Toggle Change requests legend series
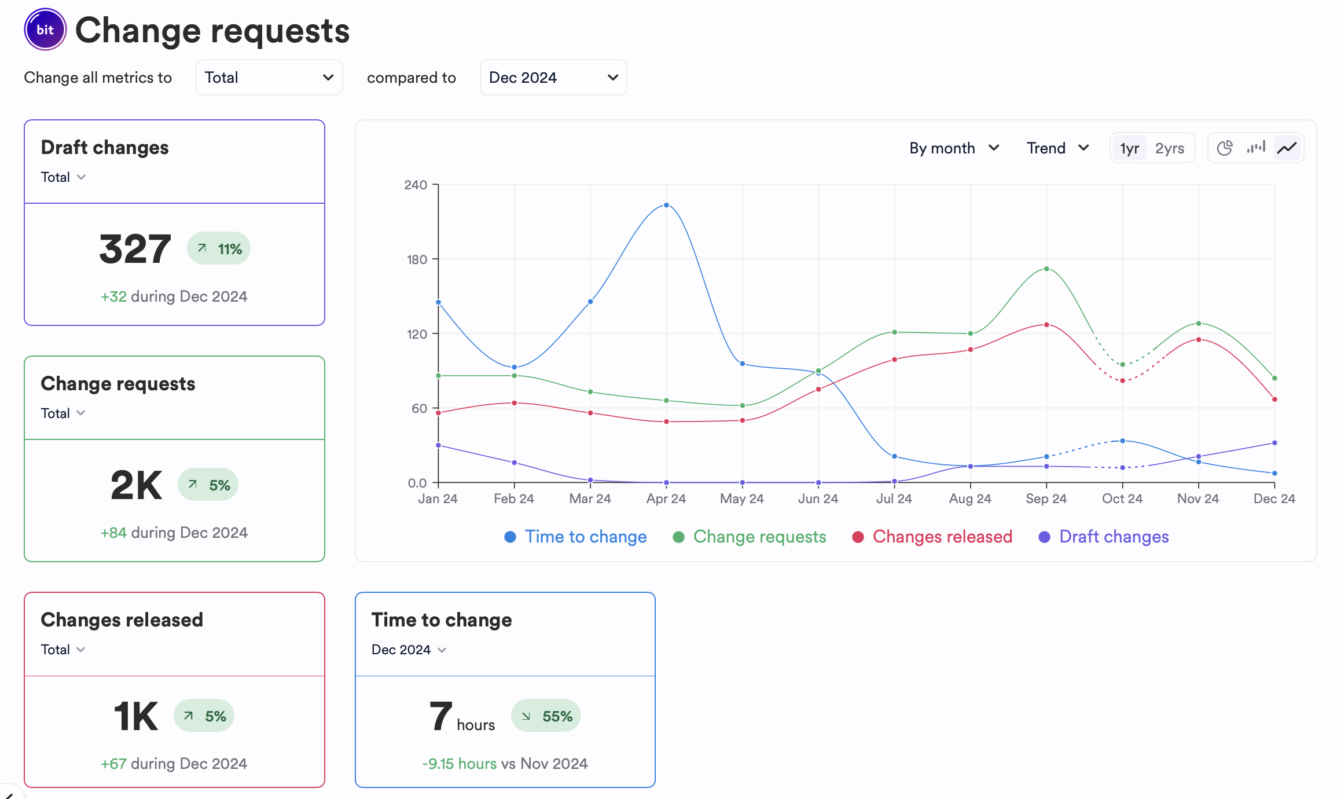 pos(750,537)
